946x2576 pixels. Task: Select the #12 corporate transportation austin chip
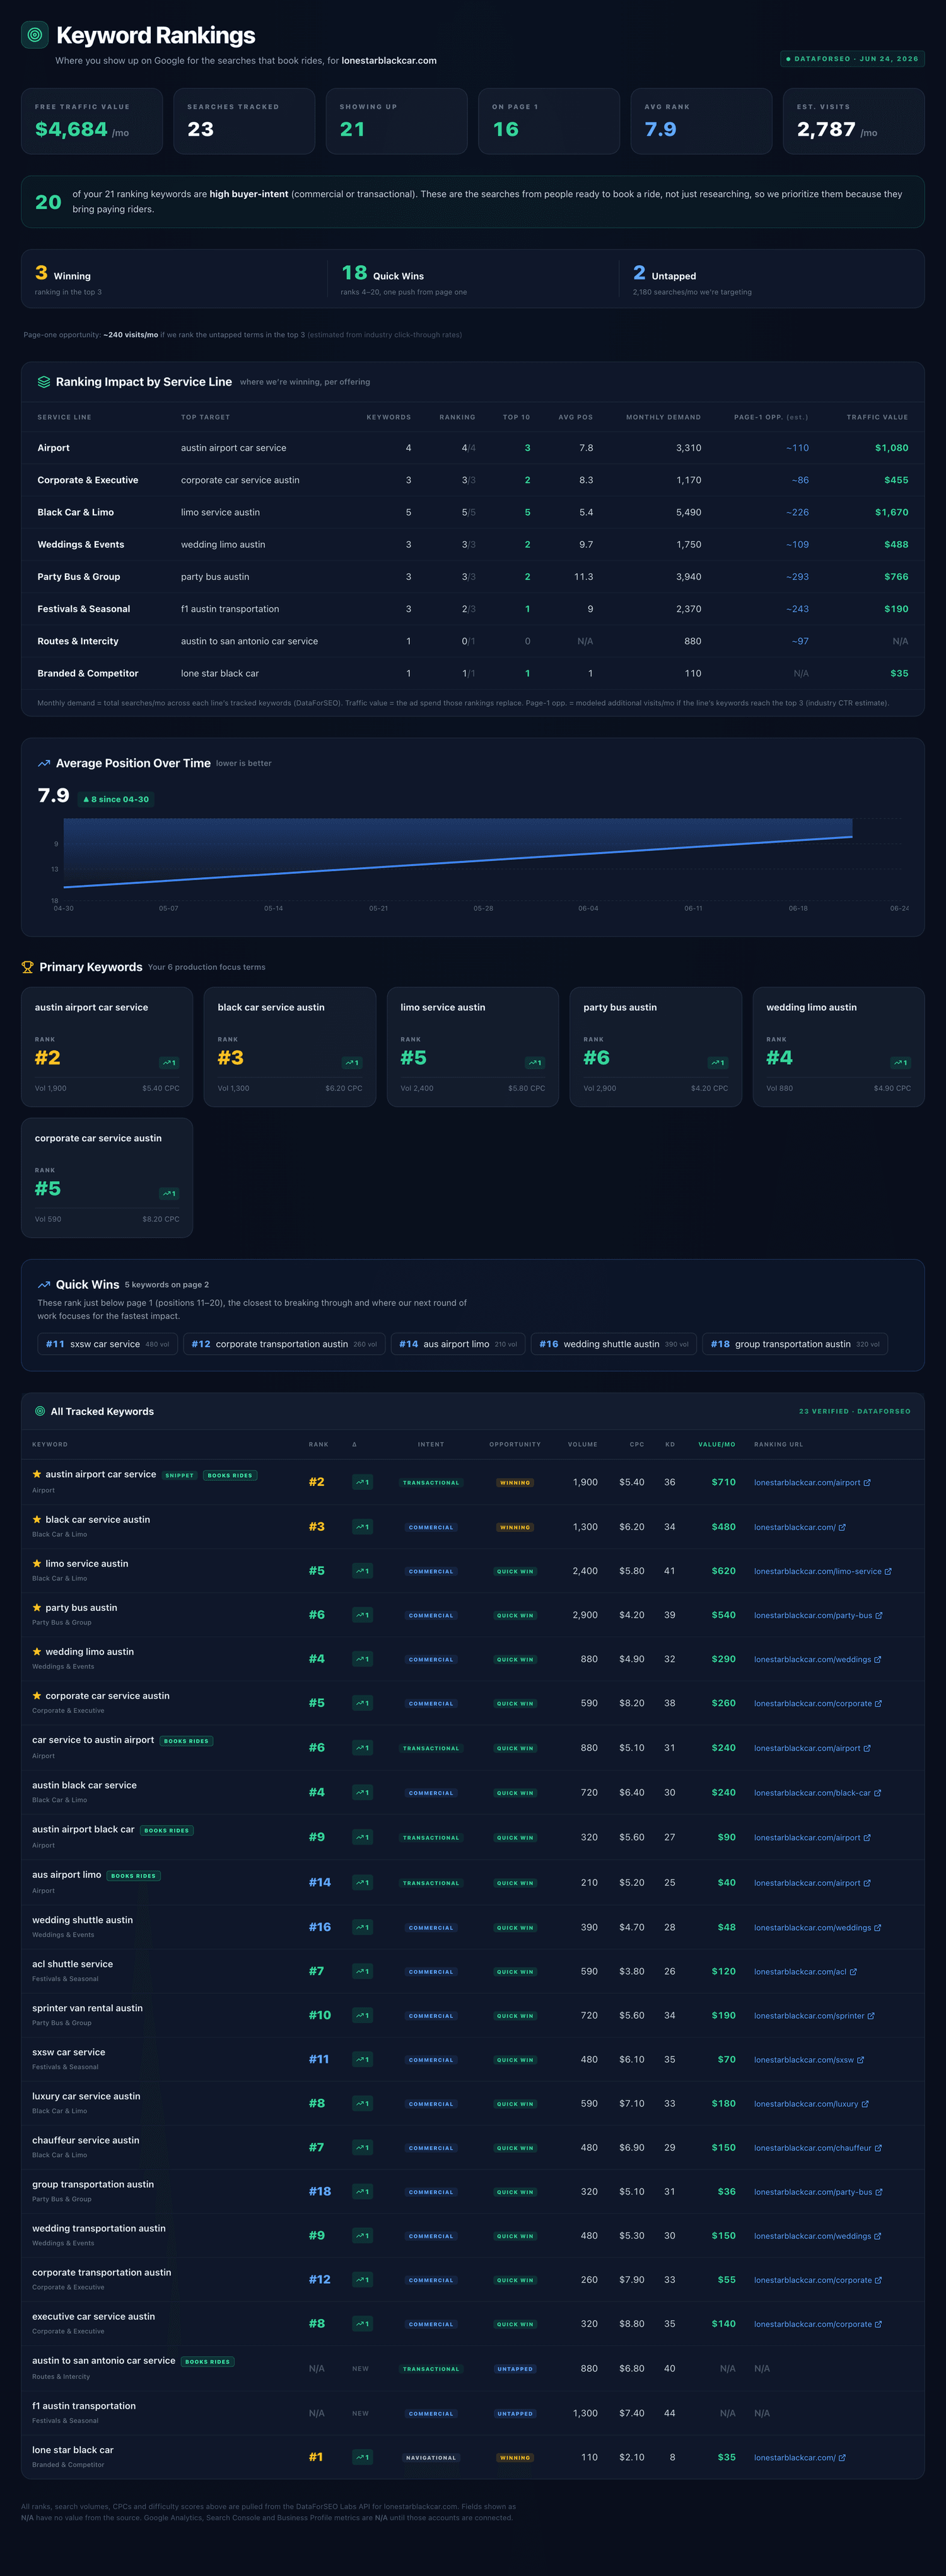284,1344
